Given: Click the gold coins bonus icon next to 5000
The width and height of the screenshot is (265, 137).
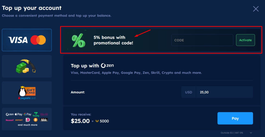Looking at the screenshot, I should (97, 121).
